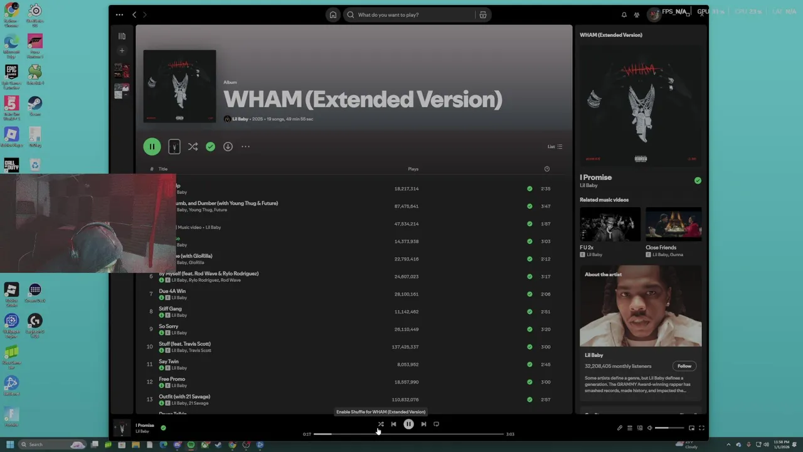
Task: Click the plus Create playlist icon
Action: tap(122, 51)
